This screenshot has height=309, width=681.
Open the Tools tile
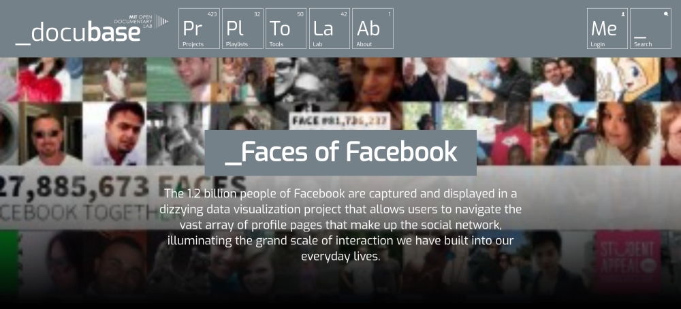point(286,29)
